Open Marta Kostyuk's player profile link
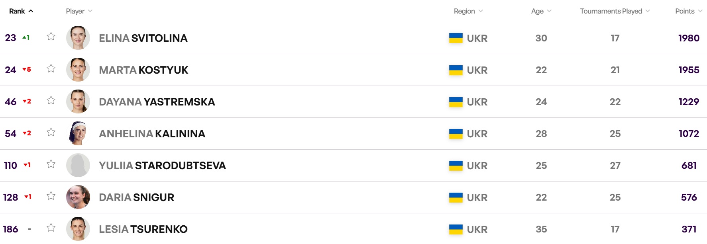This screenshot has height=244, width=707. click(143, 70)
